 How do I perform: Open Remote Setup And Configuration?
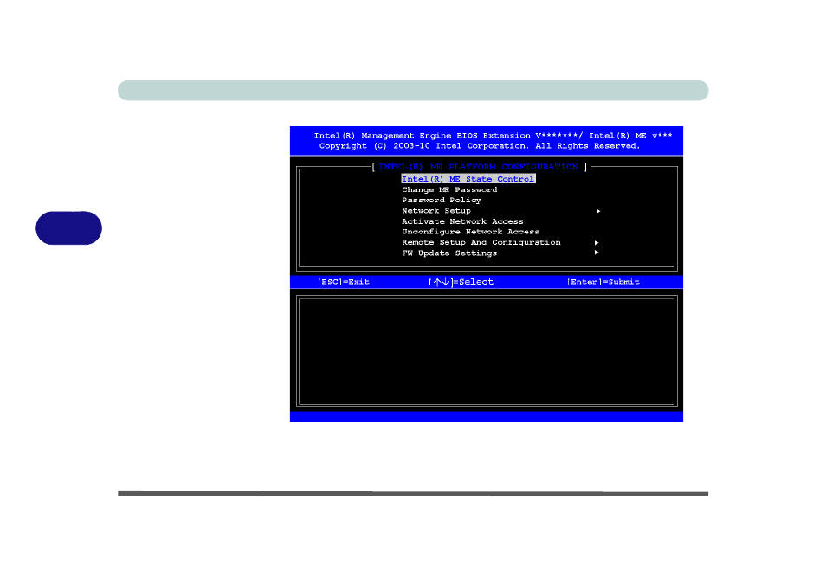coord(481,243)
